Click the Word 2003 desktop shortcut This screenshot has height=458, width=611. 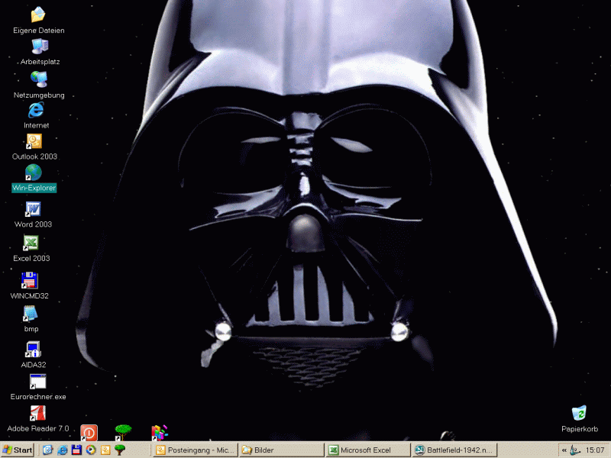point(33,209)
